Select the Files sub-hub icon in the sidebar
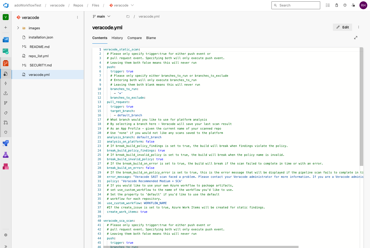The image size is (370, 248). tap(6, 74)
